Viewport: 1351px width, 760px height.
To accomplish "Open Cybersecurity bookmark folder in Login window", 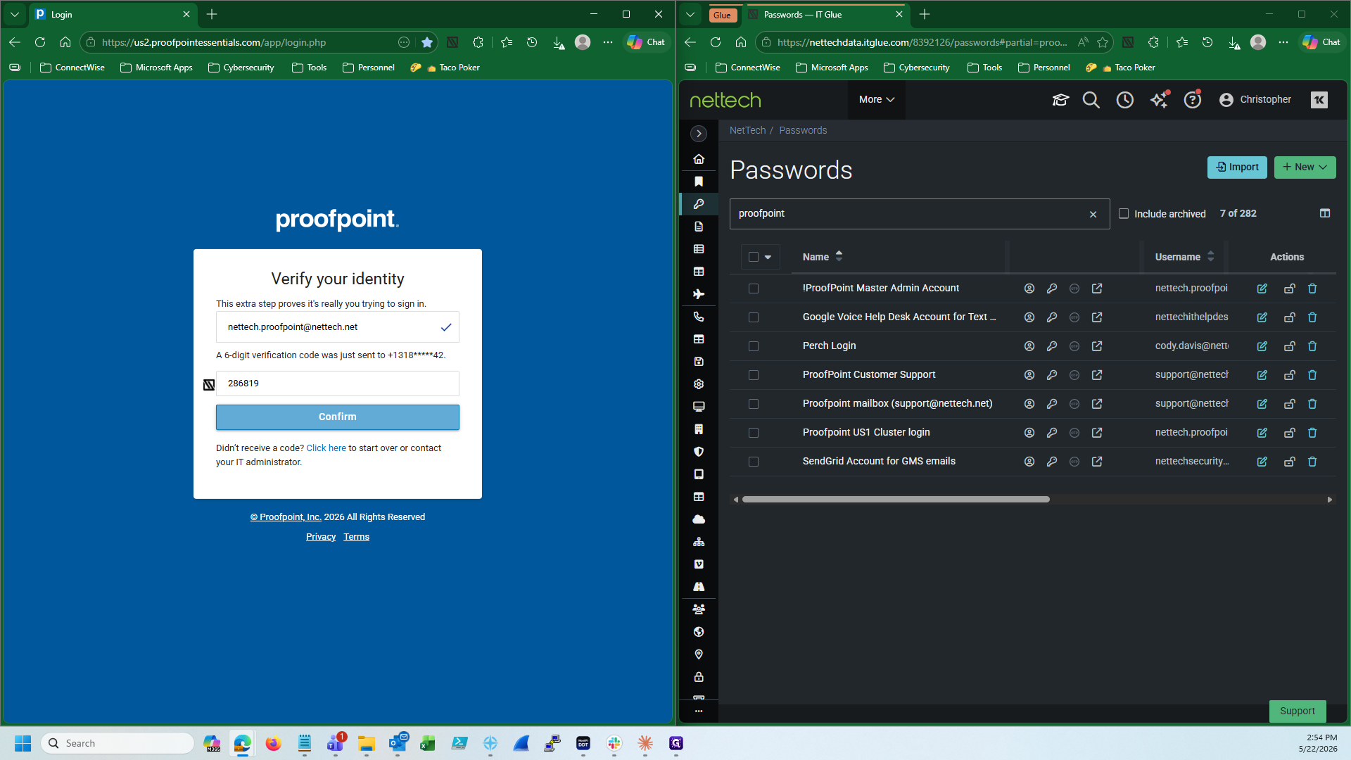I will (x=241, y=68).
